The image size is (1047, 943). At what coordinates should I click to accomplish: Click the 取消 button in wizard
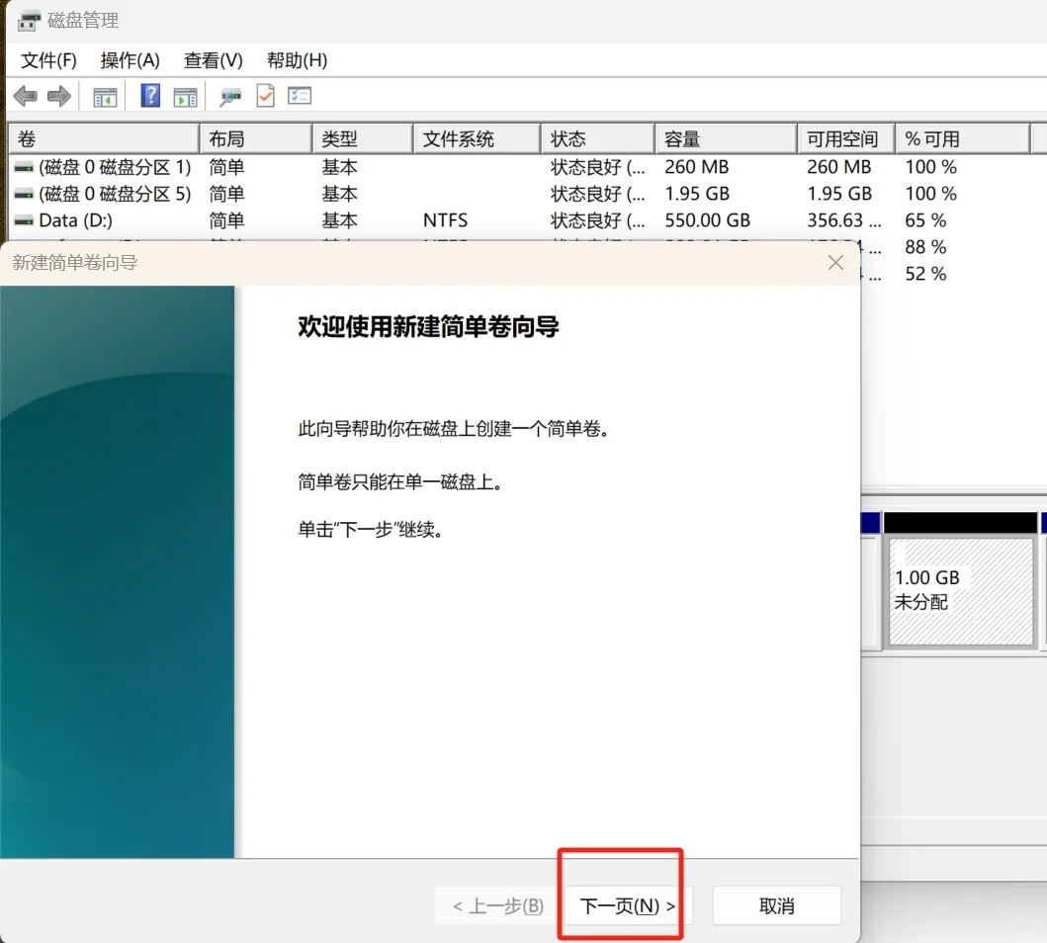[776, 905]
